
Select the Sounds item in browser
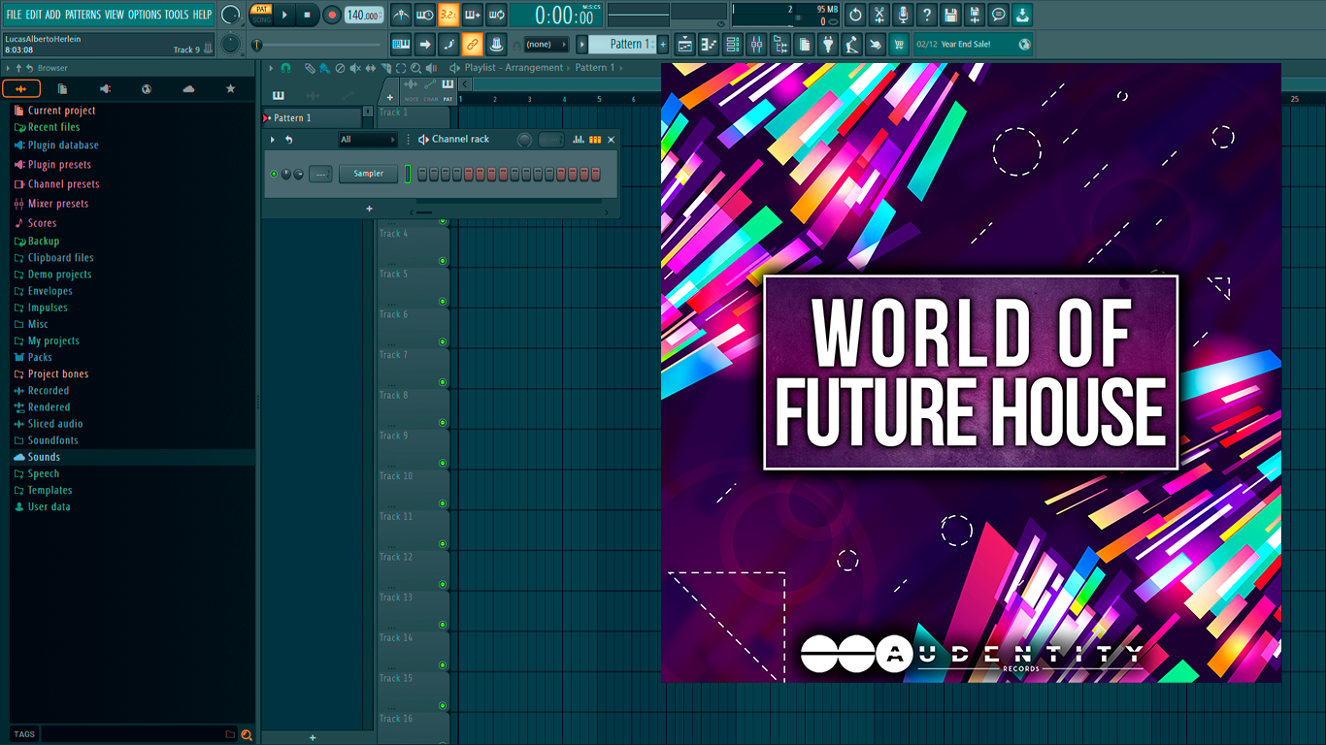click(x=44, y=457)
